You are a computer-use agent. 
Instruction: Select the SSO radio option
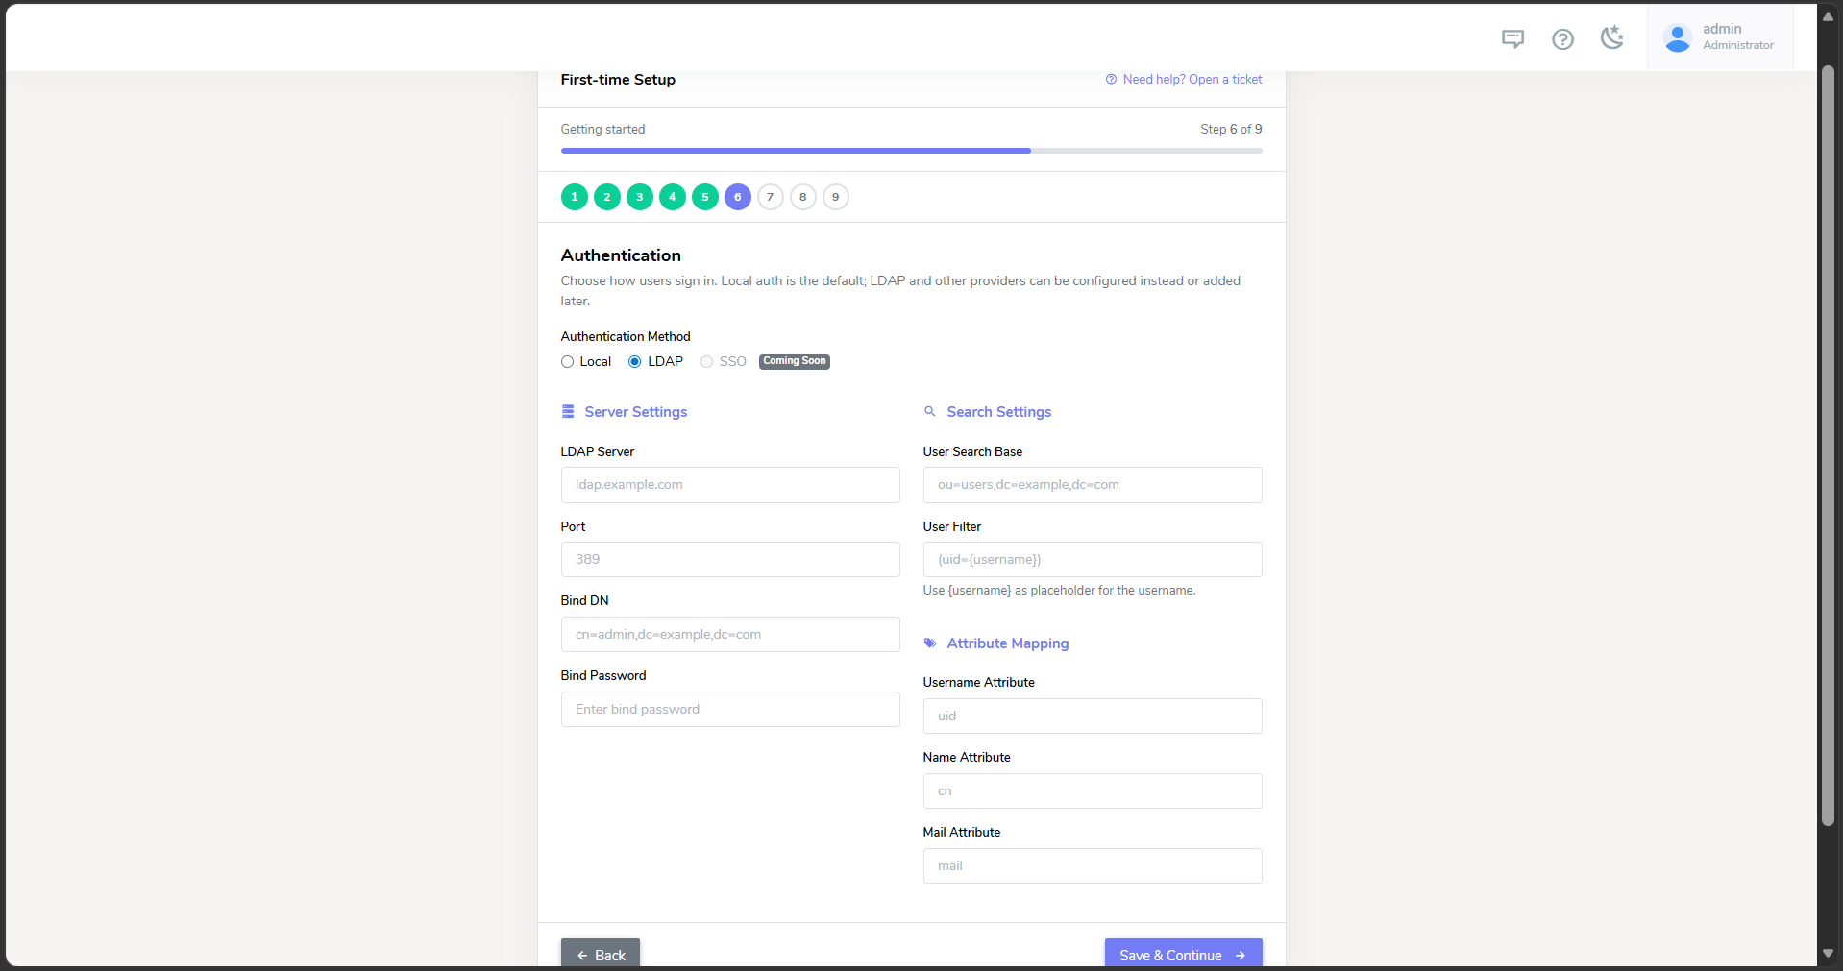pyautogui.click(x=706, y=362)
